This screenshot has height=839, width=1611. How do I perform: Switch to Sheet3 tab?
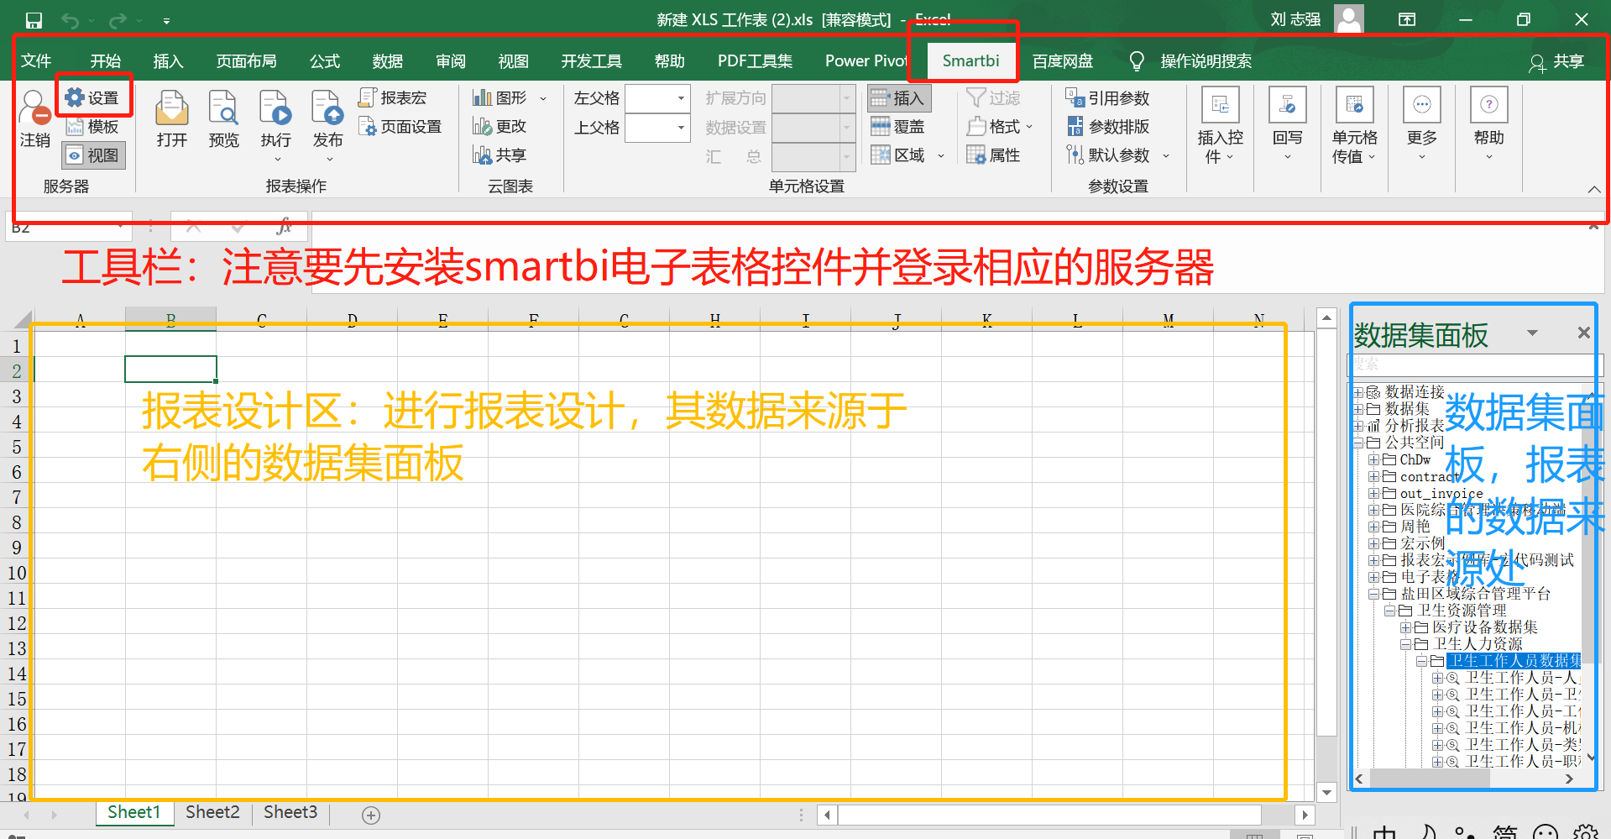coord(290,812)
